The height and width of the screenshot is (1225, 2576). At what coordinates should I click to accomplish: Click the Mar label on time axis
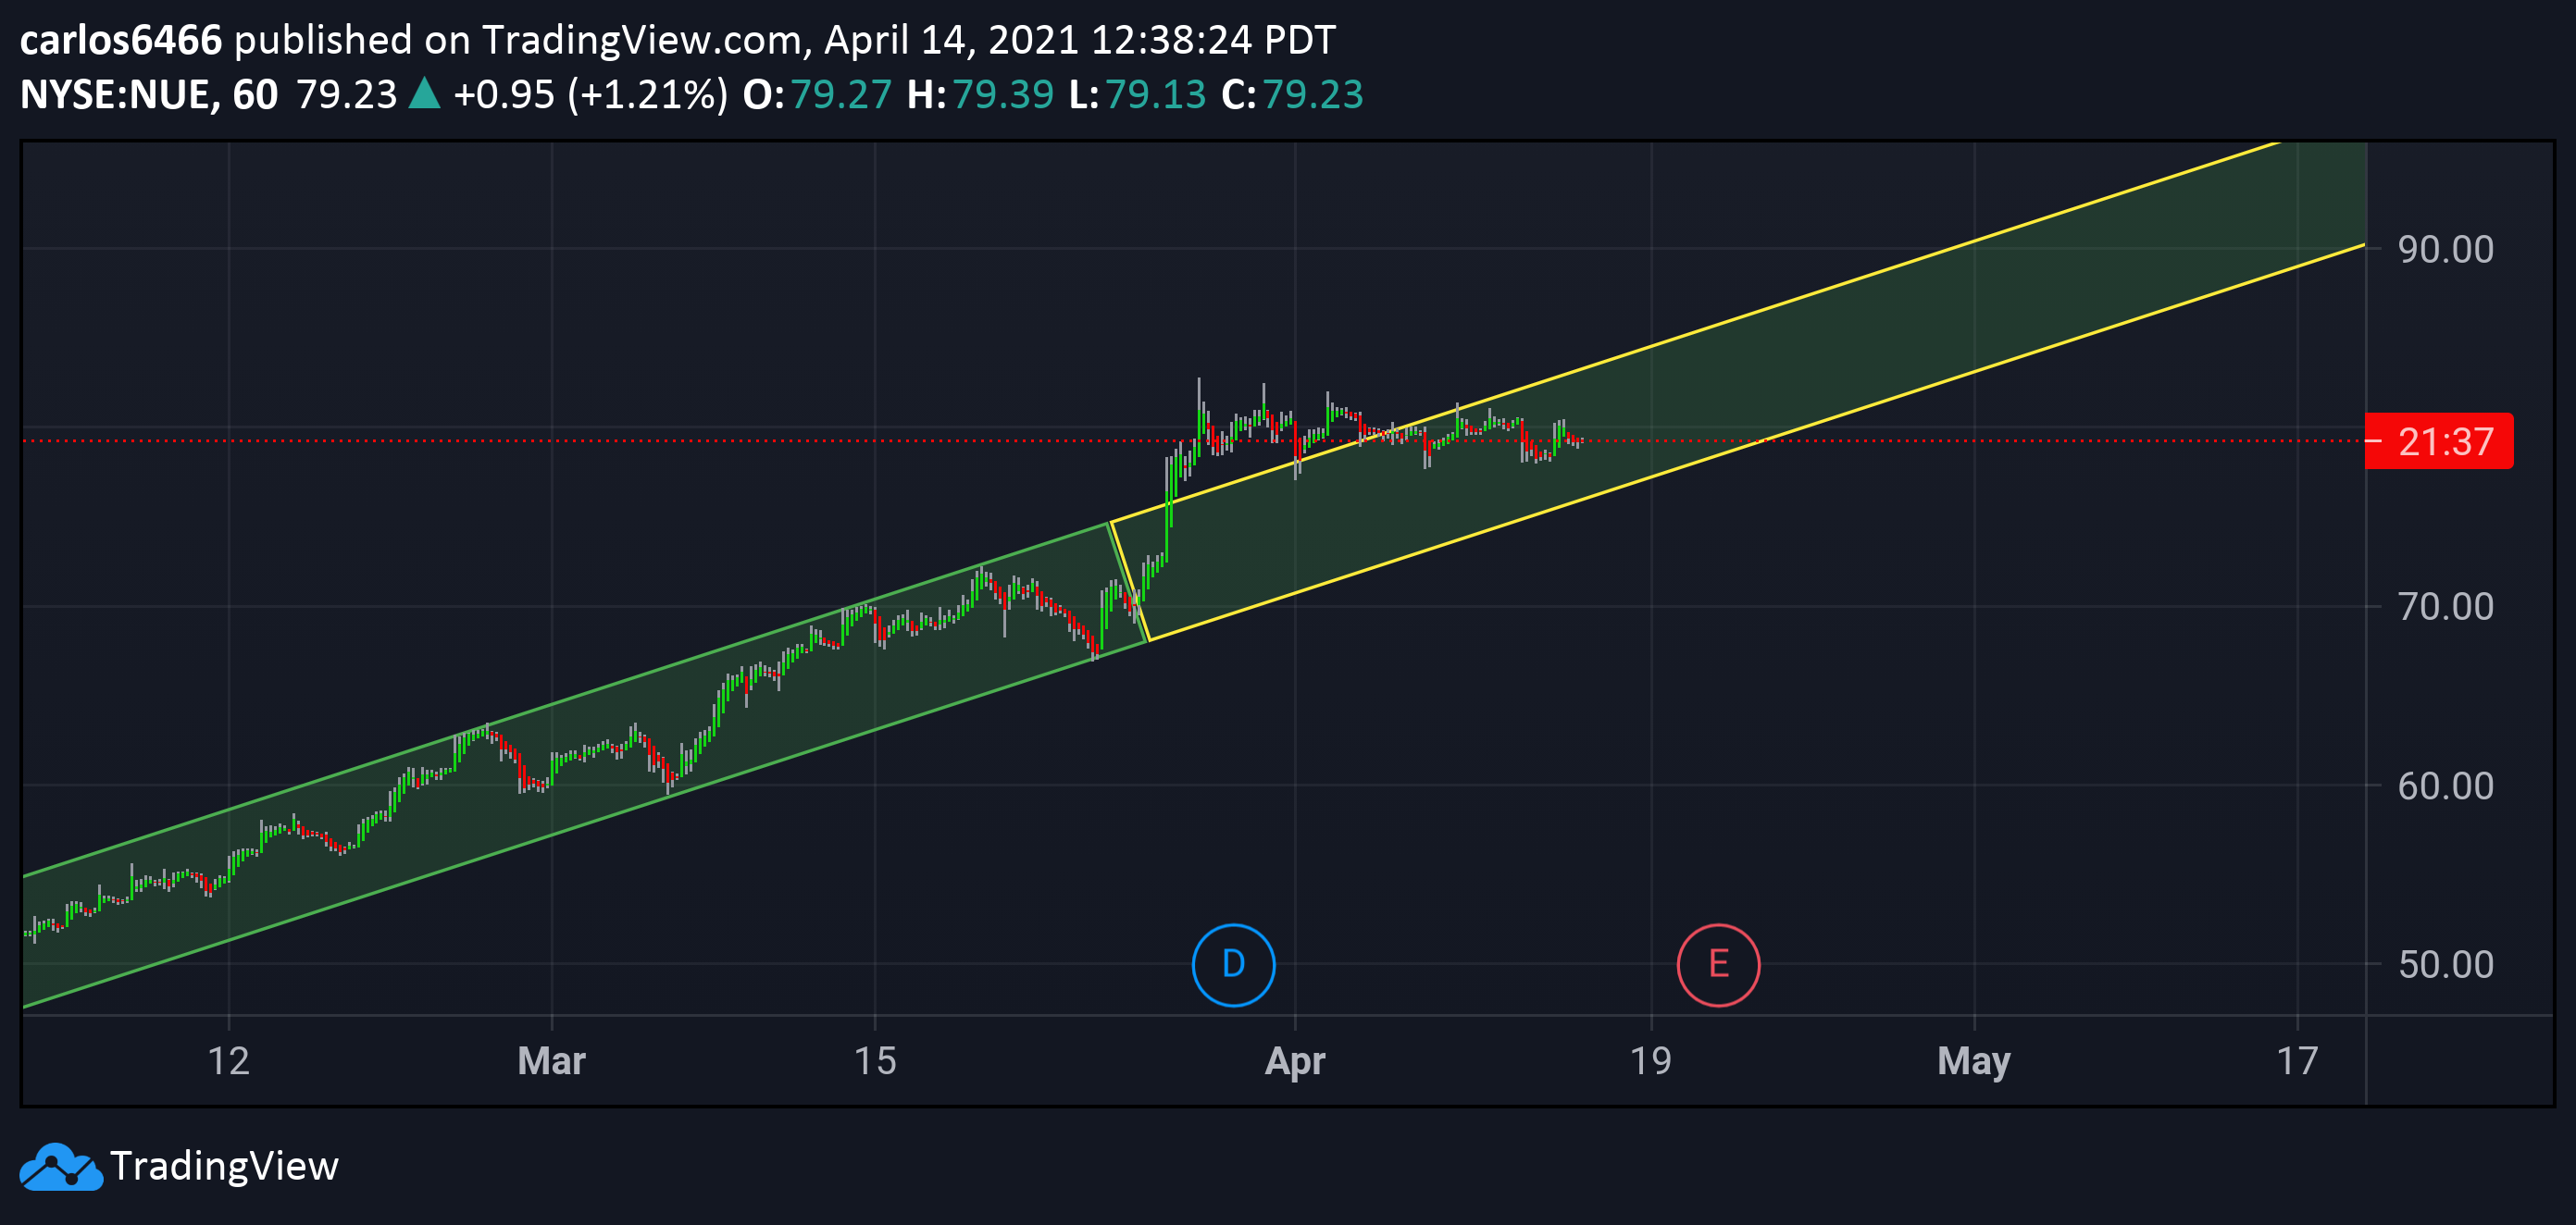click(x=551, y=1060)
